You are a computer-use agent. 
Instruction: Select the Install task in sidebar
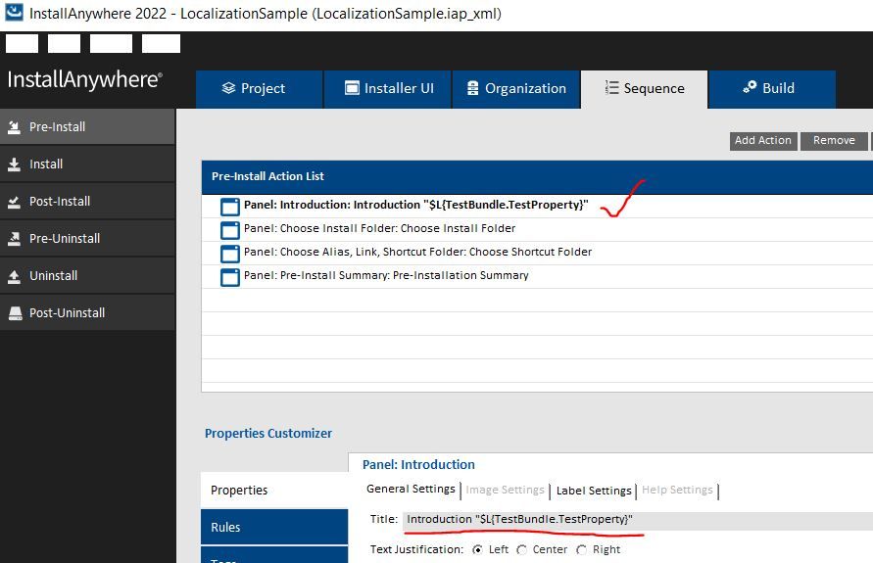pos(87,164)
